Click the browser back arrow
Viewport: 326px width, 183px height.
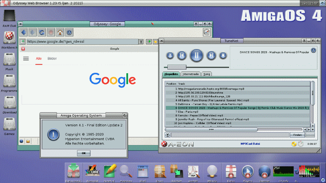pos(24,32)
